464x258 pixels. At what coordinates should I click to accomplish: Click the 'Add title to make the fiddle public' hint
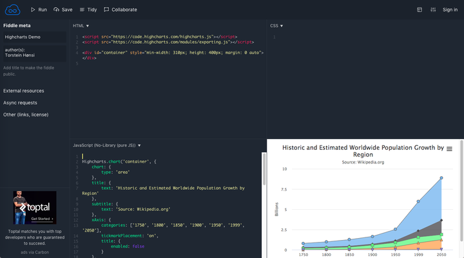[x=29, y=71]
